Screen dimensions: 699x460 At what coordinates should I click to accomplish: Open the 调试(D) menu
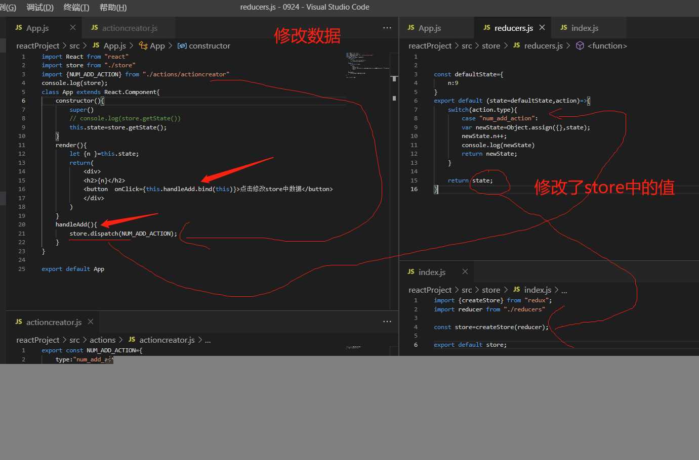pos(40,7)
